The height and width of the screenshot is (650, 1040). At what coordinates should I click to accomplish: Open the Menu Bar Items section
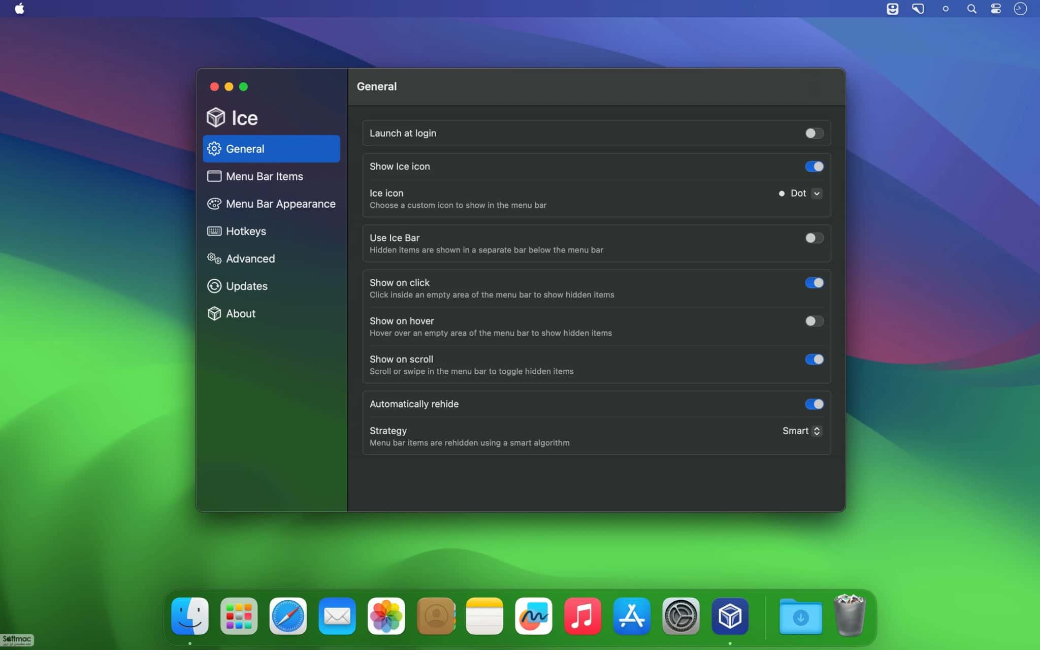coord(271,176)
